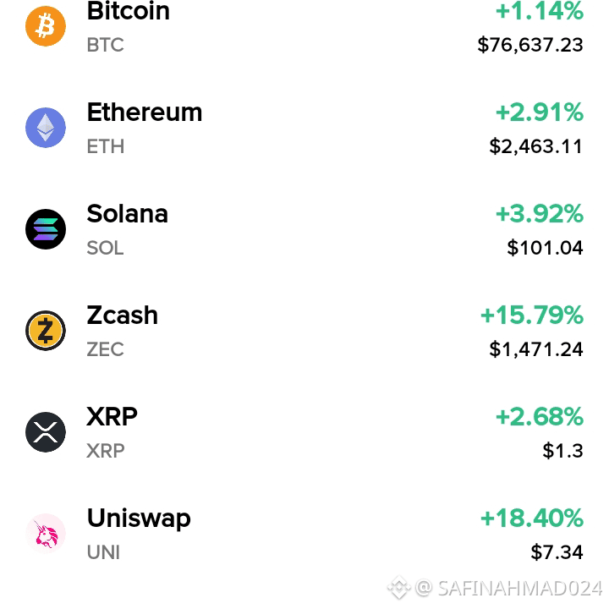The image size is (609, 609).
Task: Tap the blue Ethereum diamond icon
Action: pyautogui.click(x=46, y=128)
